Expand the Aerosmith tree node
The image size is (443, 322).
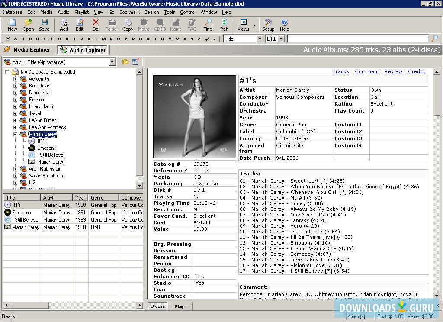point(15,79)
